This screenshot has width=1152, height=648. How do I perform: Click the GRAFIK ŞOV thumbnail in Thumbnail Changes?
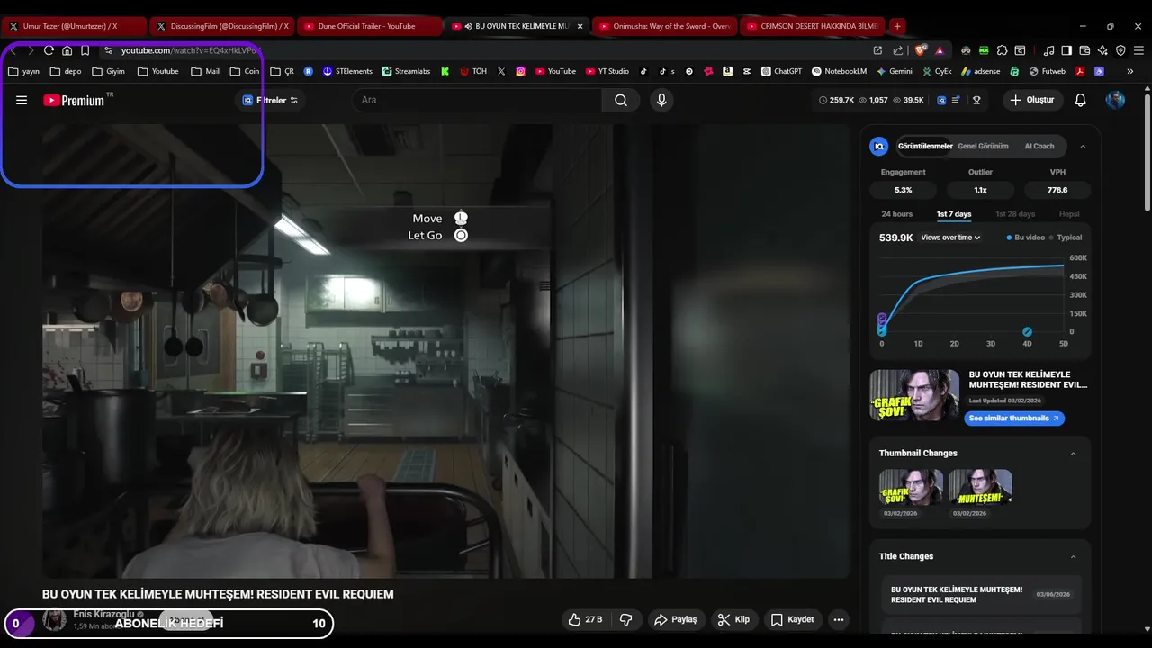pyautogui.click(x=911, y=487)
